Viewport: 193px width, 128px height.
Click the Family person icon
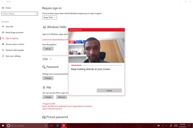pos(3,50)
